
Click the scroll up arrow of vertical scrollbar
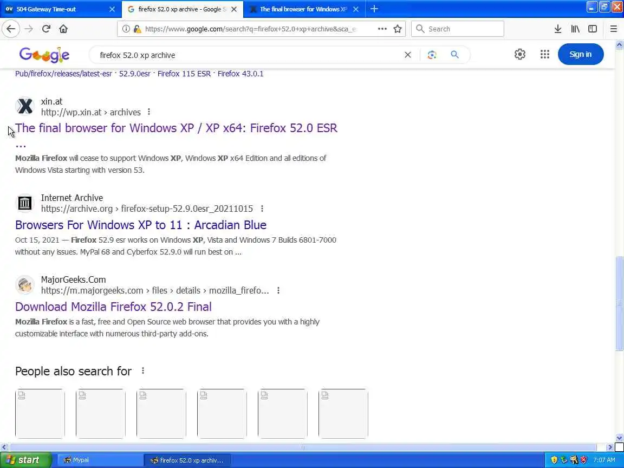click(619, 44)
